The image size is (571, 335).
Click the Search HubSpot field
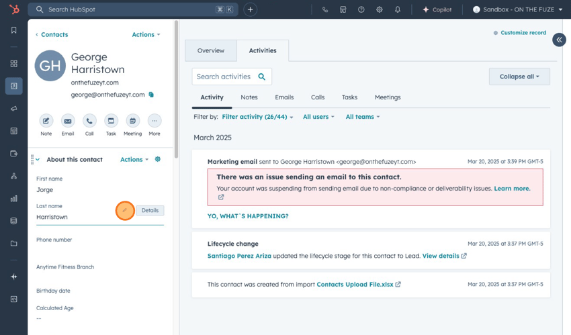(133, 9)
